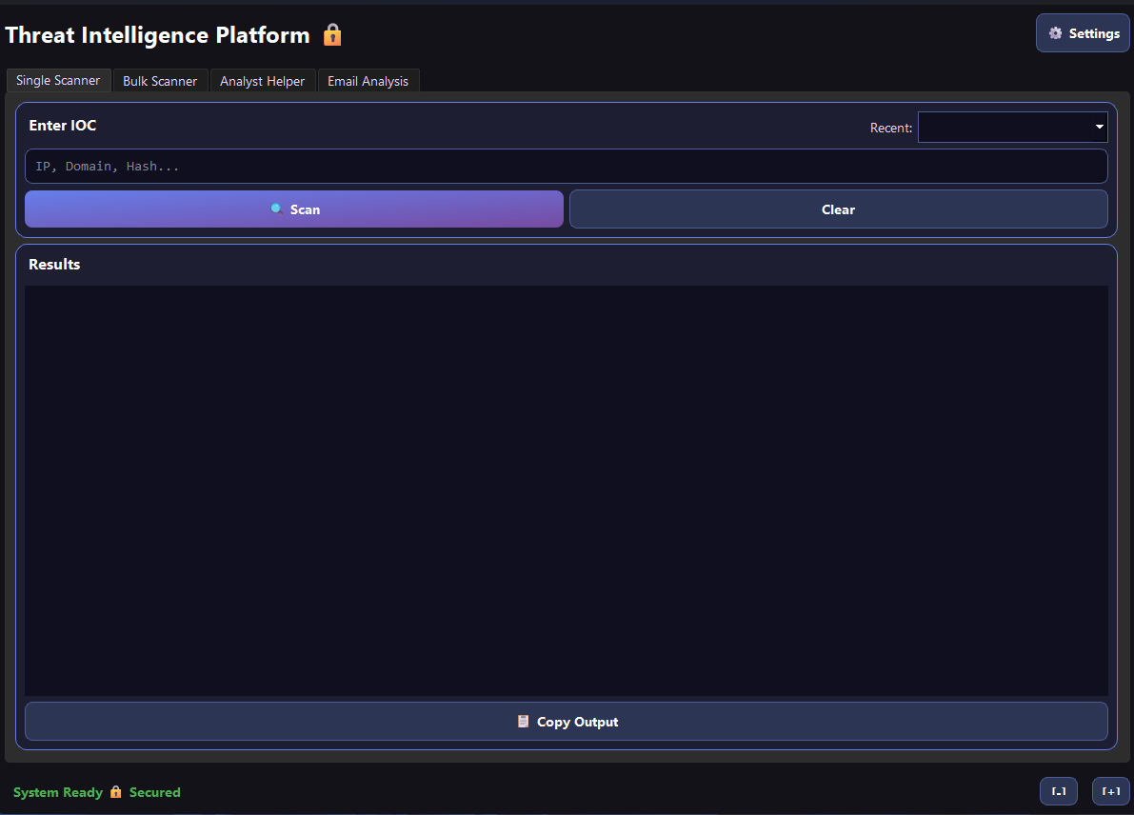
Task: Select the Email Analysis tab
Action: point(368,81)
